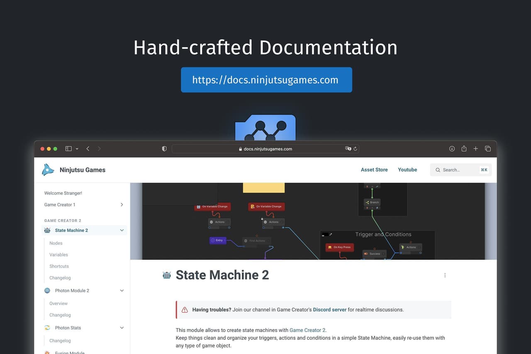Open the Shortcuts page
This screenshot has width=531, height=354.
(x=59, y=266)
